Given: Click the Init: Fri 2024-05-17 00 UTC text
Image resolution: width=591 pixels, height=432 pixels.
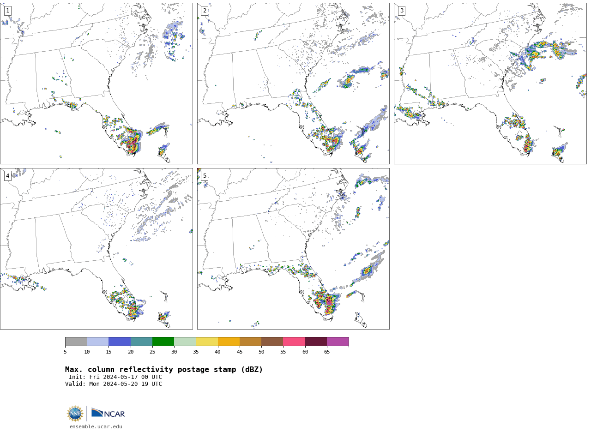Looking at the screenshot, I should [115, 377].
